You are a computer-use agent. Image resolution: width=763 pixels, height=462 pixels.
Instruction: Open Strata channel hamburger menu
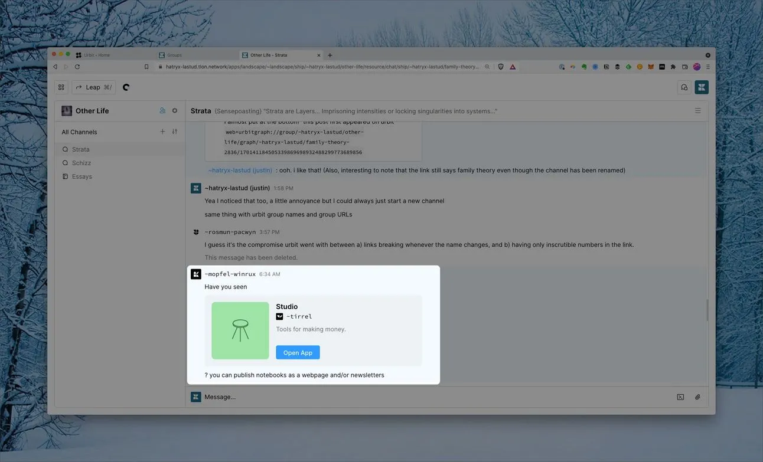pos(697,111)
